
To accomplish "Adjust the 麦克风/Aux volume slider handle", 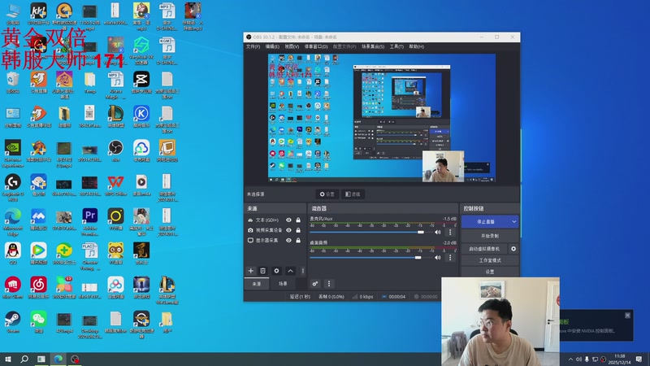I will (421, 232).
